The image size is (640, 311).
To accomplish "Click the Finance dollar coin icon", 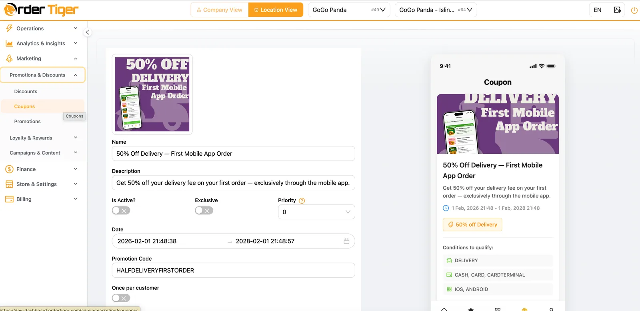I will tap(9, 169).
